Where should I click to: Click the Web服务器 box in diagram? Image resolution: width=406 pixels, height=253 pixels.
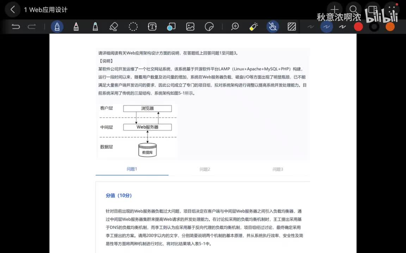147,127
